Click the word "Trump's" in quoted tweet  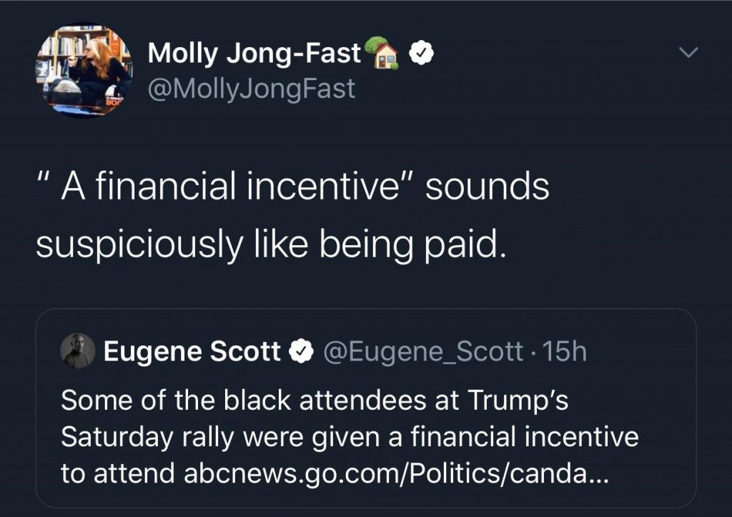pos(519,400)
